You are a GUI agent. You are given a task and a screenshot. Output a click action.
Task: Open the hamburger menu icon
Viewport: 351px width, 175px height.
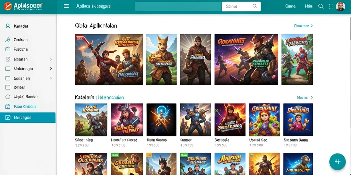coord(66,6)
